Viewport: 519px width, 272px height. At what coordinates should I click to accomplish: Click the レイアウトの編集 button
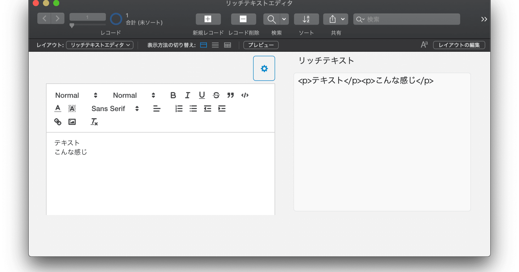[459, 45]
